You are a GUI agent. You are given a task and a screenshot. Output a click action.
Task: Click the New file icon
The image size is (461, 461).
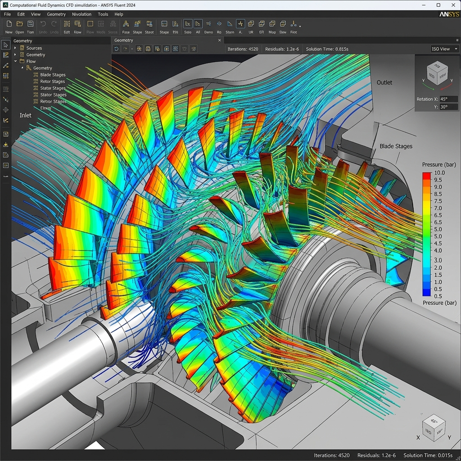click(x=9, y=24)
